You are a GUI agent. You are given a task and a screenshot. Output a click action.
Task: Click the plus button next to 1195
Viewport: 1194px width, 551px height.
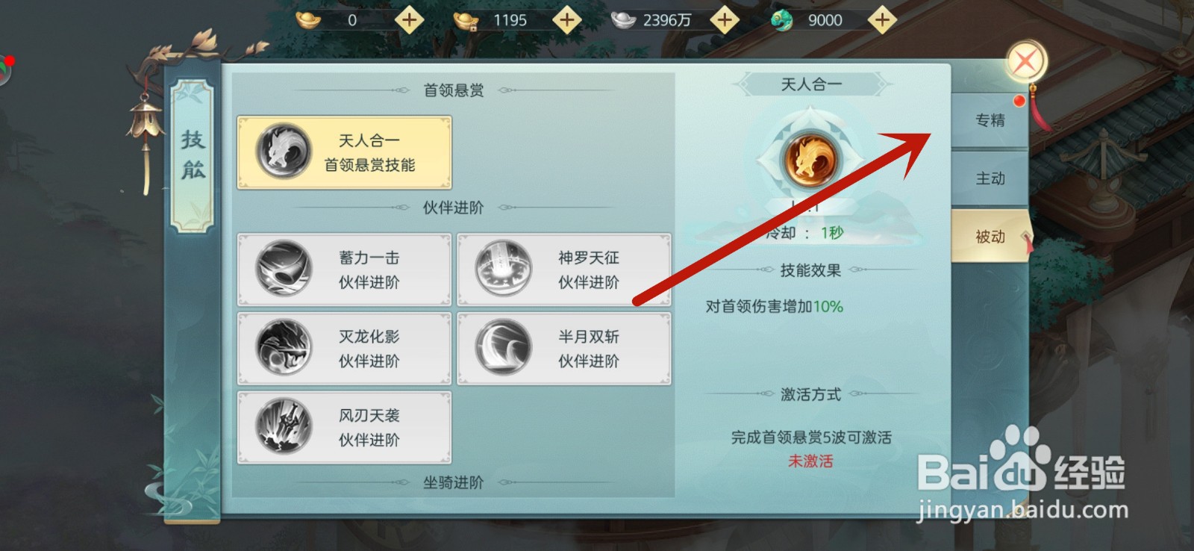coord(567,20)
